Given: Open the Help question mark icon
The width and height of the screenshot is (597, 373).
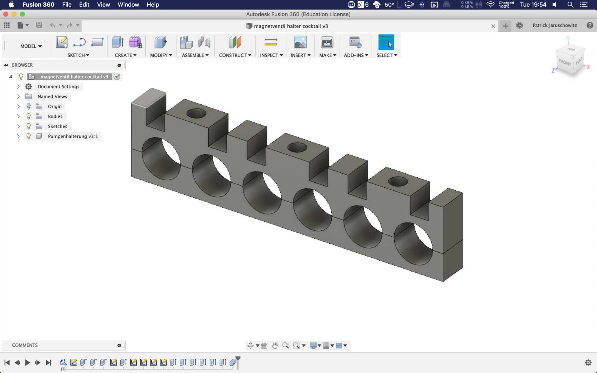Looking at the screenshot, I should point(590,25).
